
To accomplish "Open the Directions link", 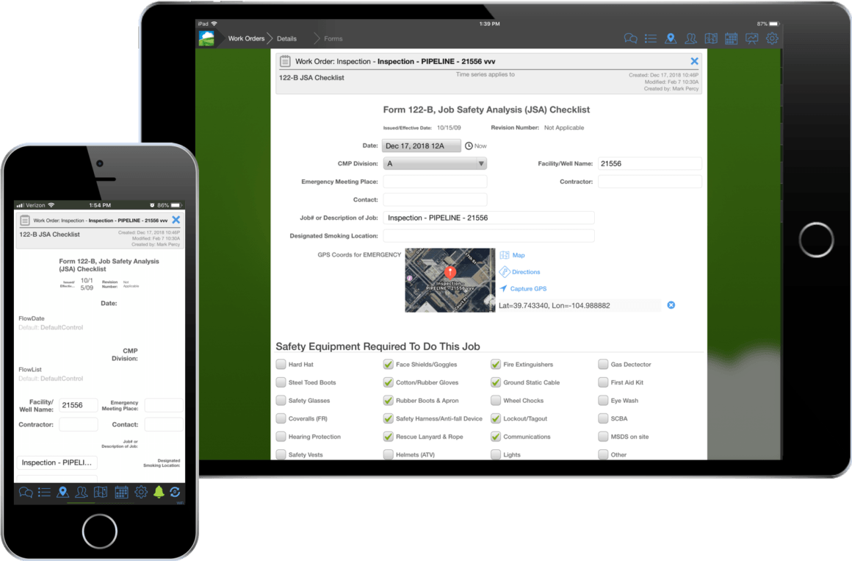I will (520, 271).
